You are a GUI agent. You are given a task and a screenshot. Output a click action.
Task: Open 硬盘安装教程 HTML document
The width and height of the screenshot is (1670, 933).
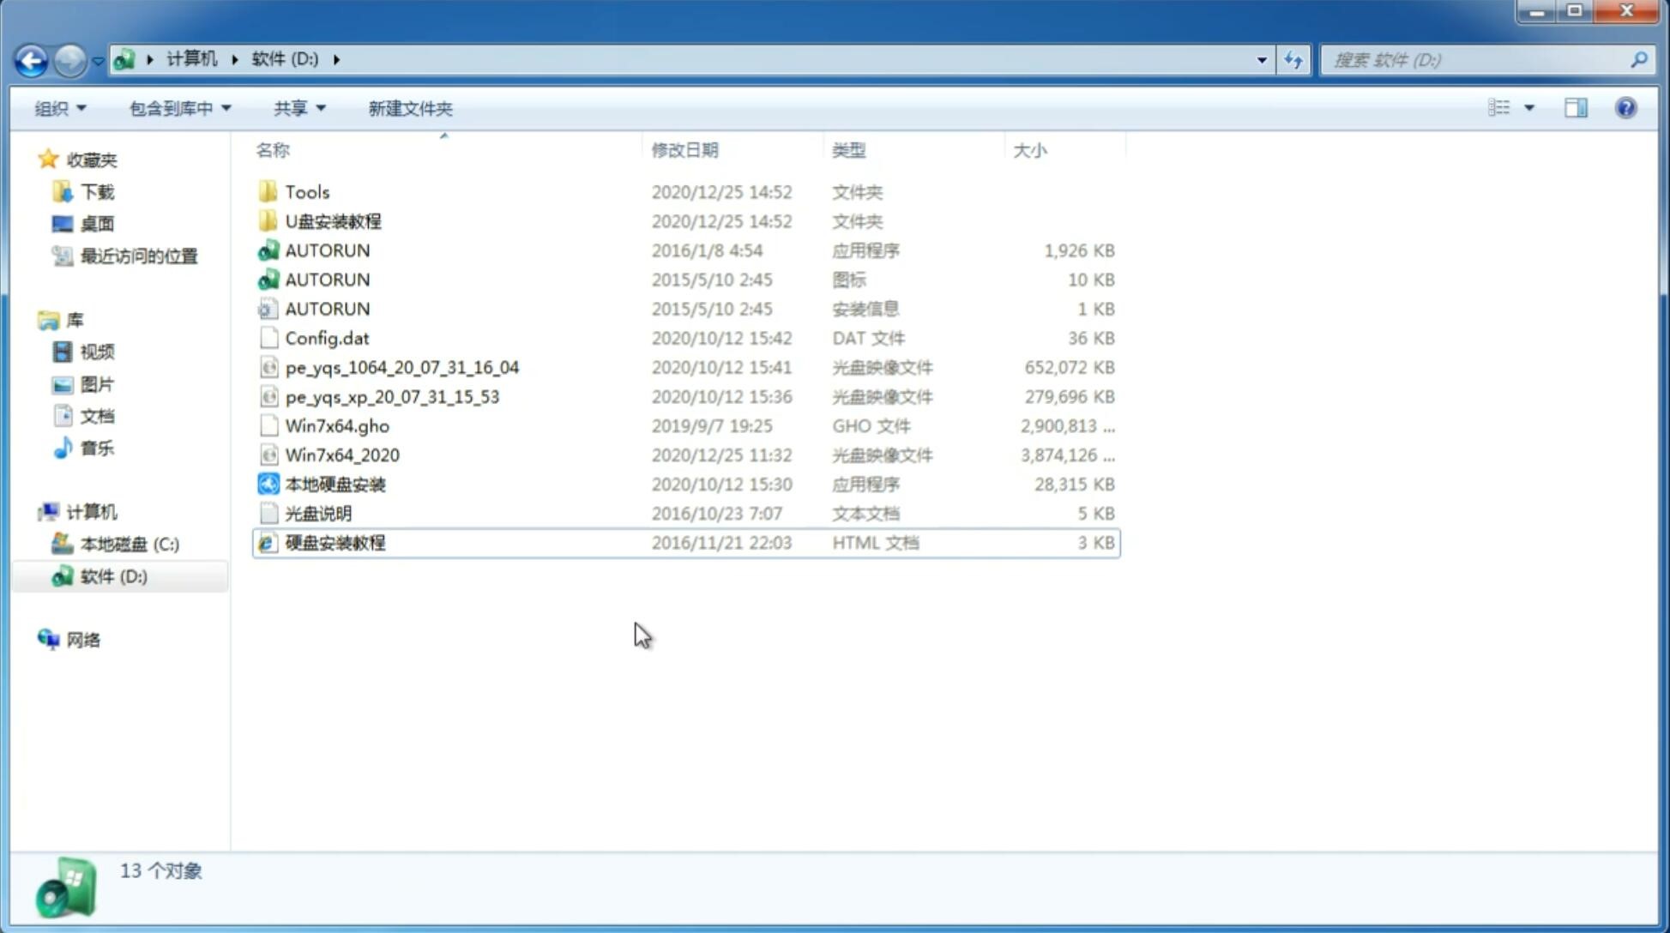(x=335, y=542)
